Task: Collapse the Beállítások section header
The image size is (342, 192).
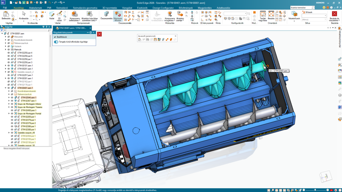Action: point(55,37)
